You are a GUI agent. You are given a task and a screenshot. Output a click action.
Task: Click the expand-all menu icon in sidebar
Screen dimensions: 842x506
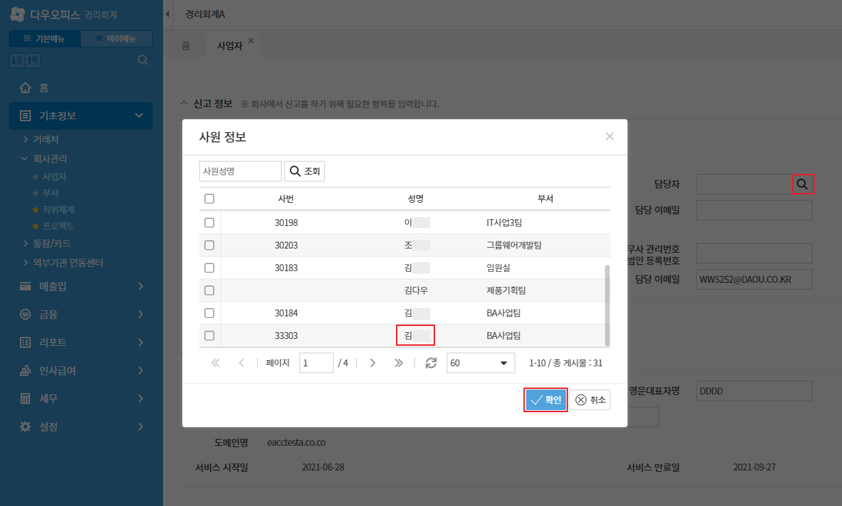[x=17, y=60]
